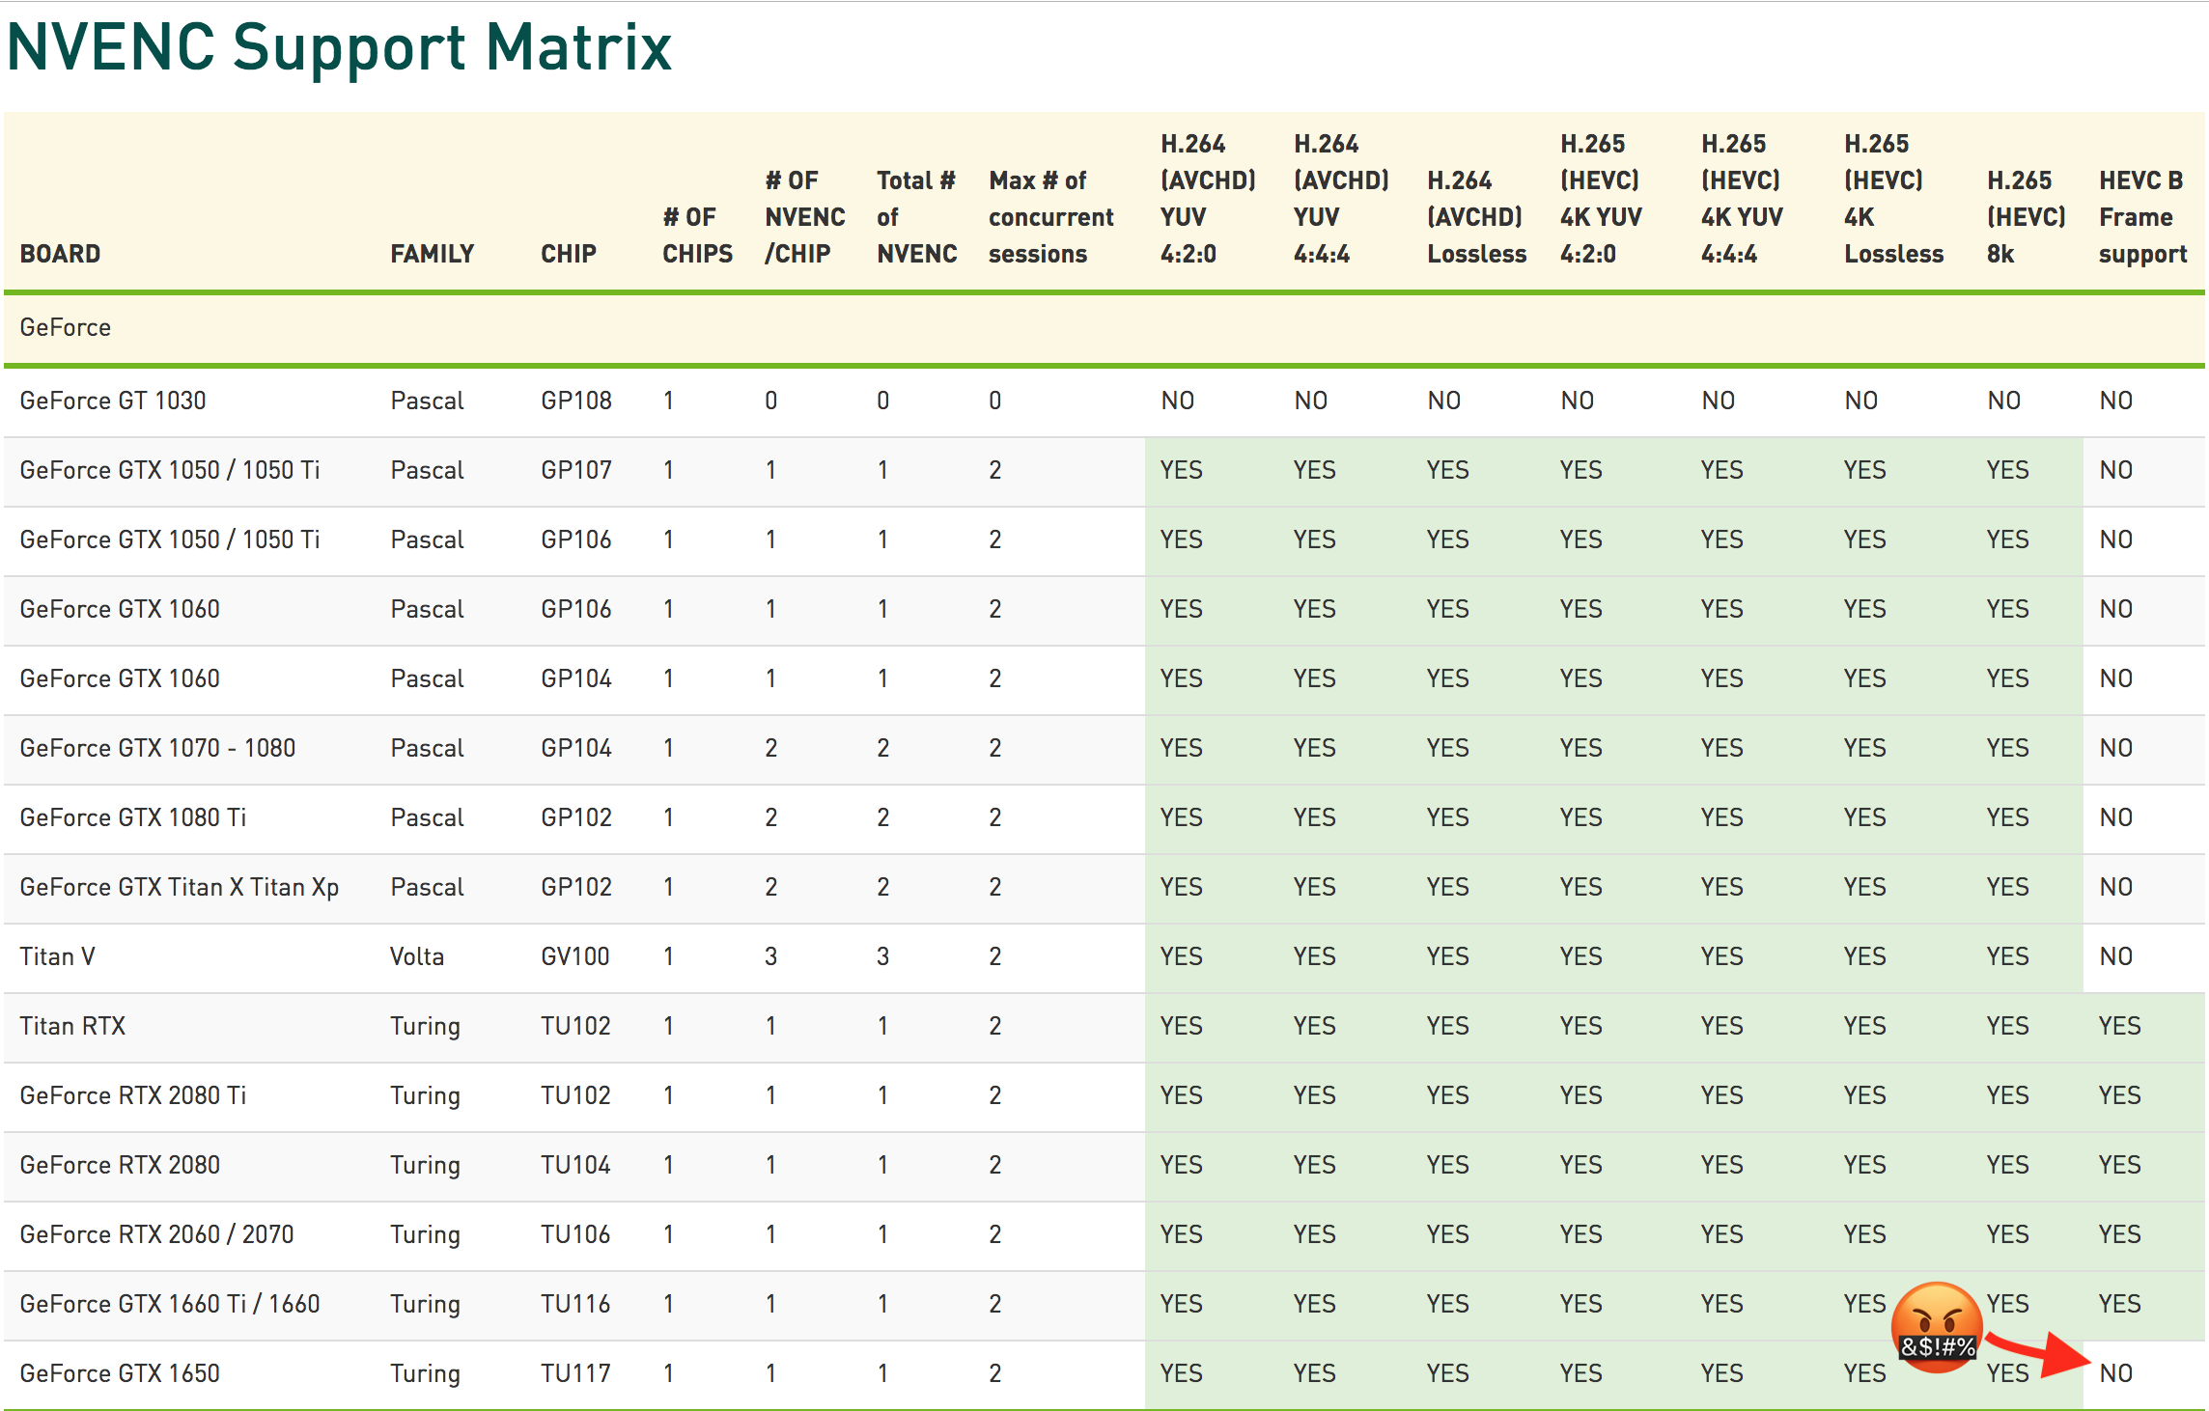Click the H.265 (HEVC) 8k column header
The height and width of the screenshot is (1411, 2209).
coord(2025,217)
